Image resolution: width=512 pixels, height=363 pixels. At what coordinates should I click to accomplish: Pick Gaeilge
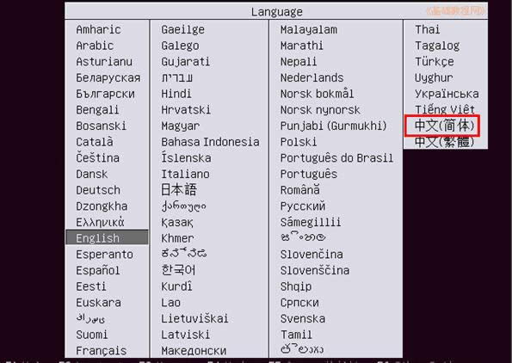(x=182, y=30)
